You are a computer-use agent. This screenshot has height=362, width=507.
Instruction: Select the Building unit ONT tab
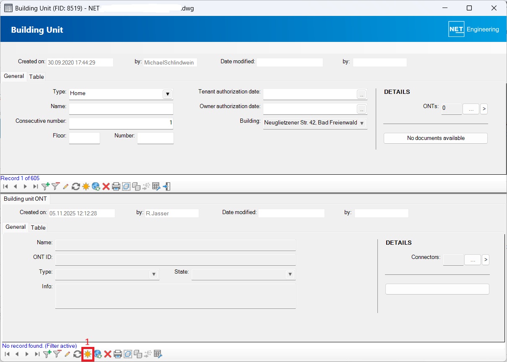point(25,199)
